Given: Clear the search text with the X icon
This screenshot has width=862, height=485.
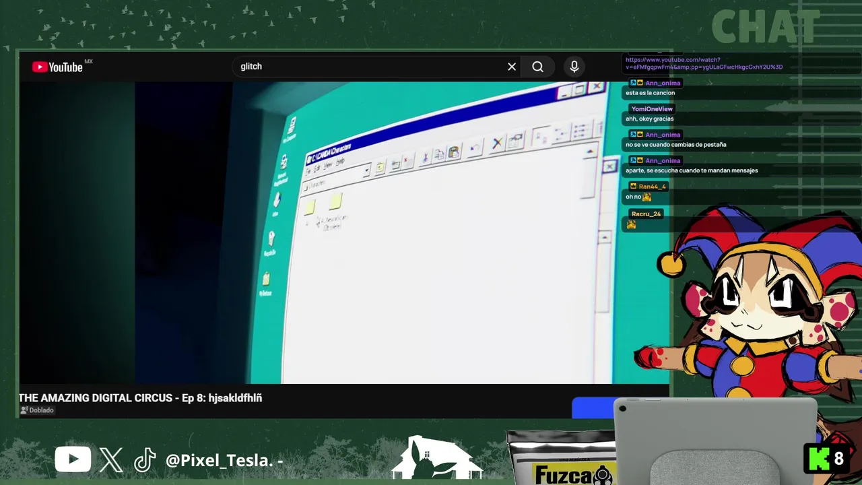Looking at the screenshot, I should pyautogui.click(x=512, y=67).
